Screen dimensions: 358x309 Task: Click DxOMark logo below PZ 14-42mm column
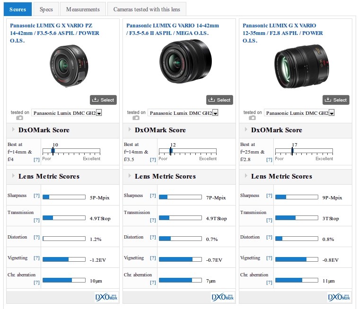(106, 297)
